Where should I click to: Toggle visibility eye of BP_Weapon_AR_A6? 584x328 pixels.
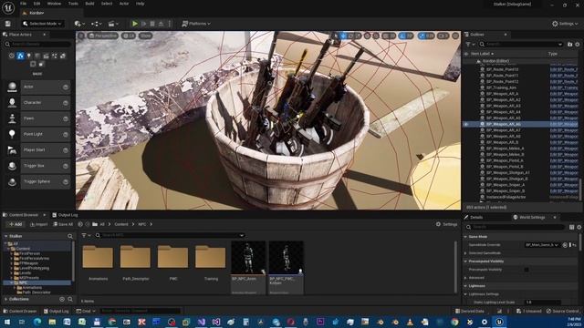(466, 124)
